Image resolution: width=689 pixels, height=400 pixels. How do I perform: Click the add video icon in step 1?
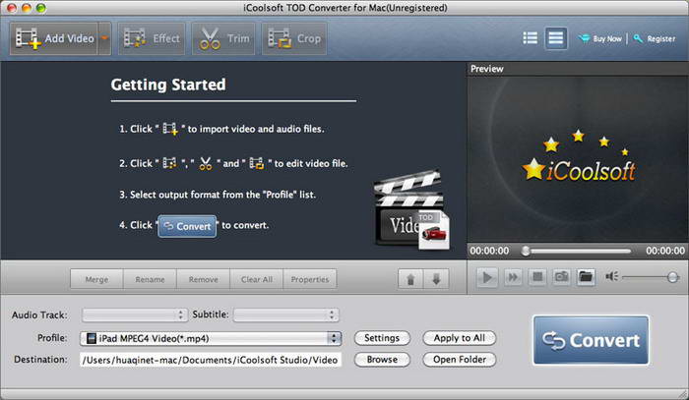tap(170, 129)
